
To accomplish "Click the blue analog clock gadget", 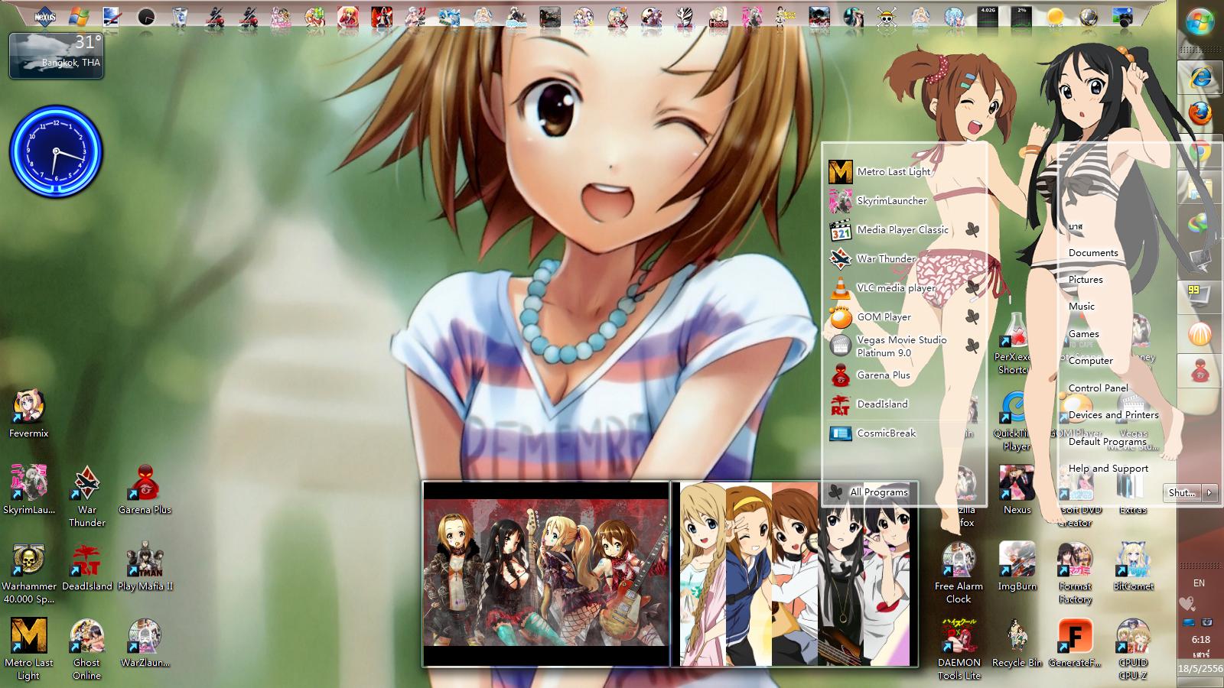I will [x=55, y=151].
